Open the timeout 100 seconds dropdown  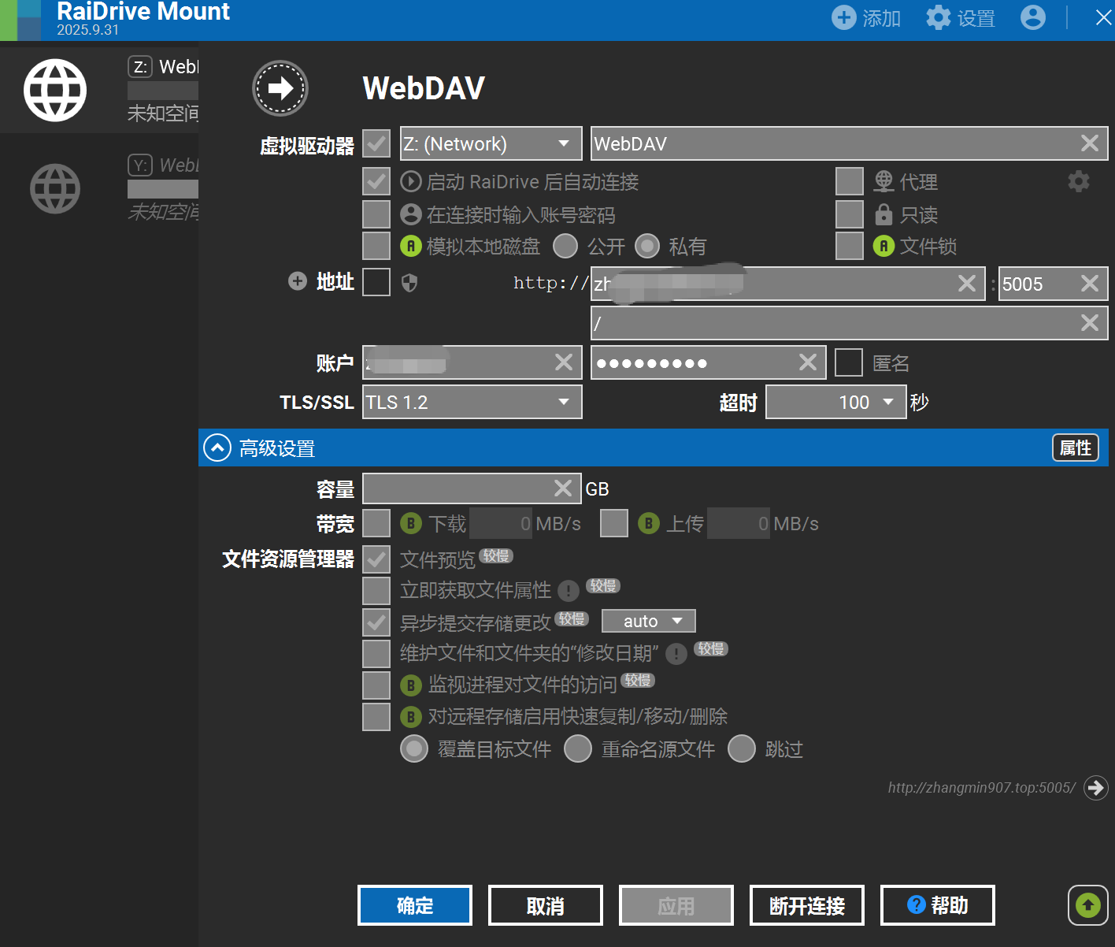coord(836,402)
